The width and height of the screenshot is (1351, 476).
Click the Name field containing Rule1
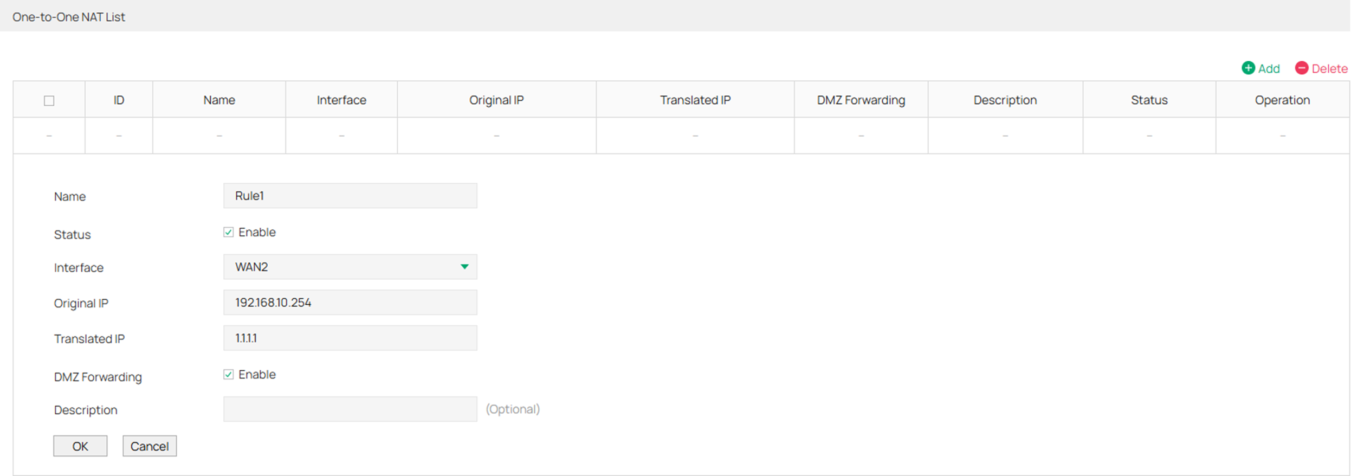pyautogui.click(x=350, y=196)
